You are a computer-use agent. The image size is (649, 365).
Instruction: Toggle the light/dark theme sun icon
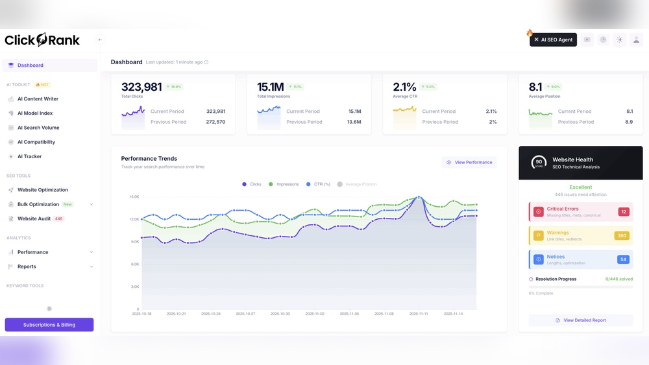[x=619, y=40]
